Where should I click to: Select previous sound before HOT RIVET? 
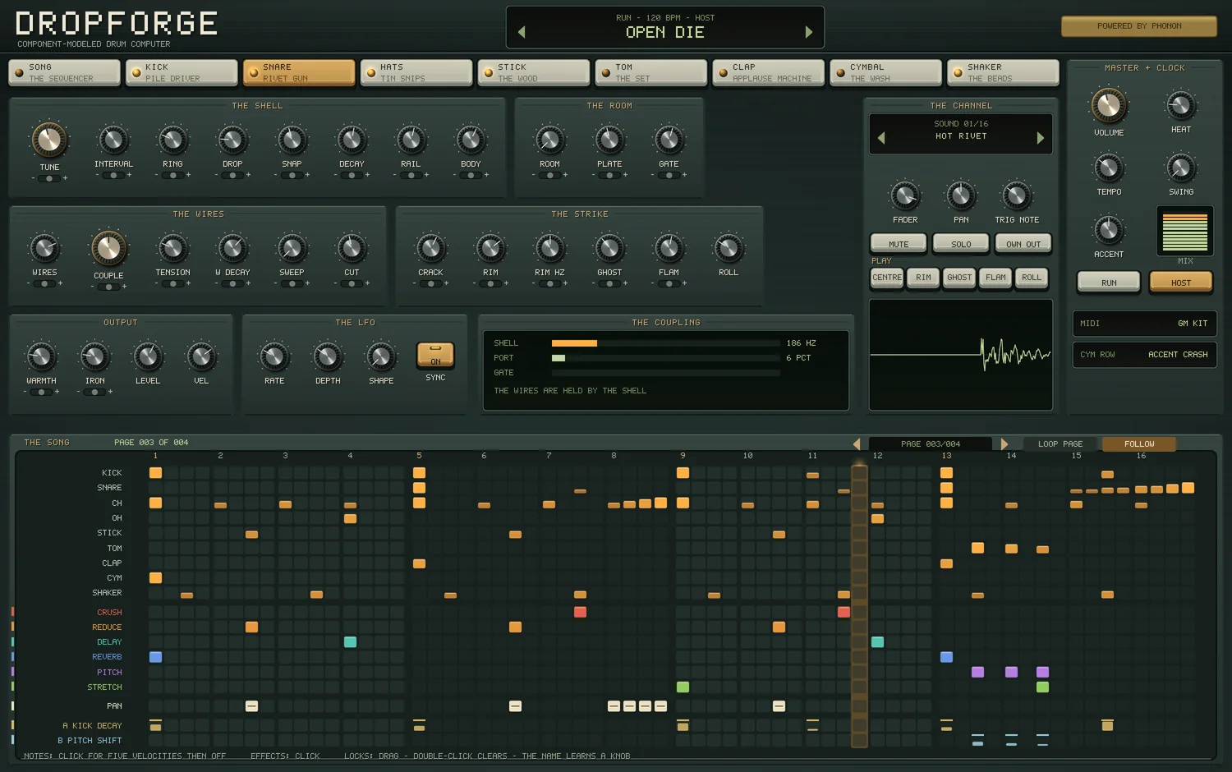pyautogui.click(x=881, y=138)
